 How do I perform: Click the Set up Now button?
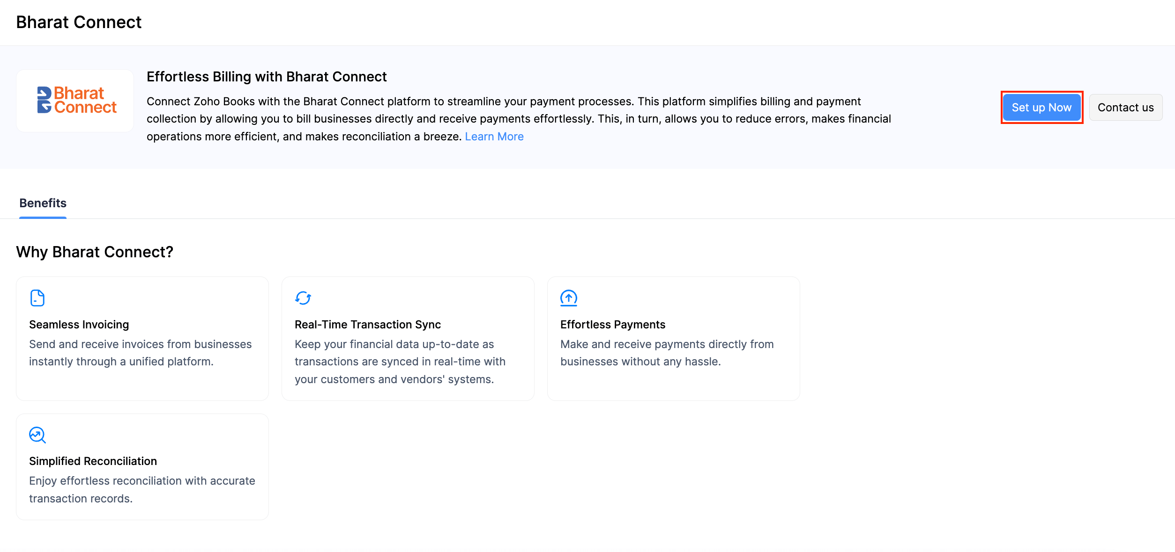click(1041, 107)
